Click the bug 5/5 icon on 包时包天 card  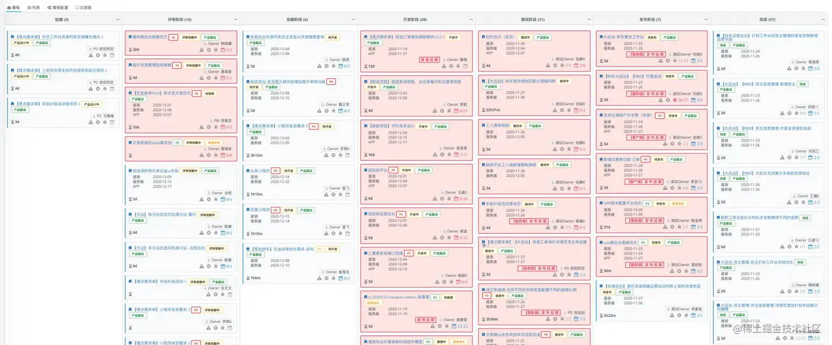pyautogui.click(x=567, y=65)
